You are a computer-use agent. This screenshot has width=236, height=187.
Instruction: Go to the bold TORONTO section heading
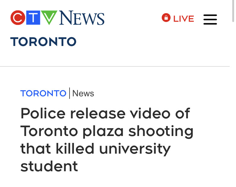(43, 42)
